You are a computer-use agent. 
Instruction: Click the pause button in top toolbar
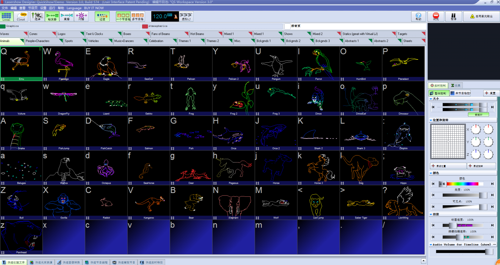tap(453, 16)
